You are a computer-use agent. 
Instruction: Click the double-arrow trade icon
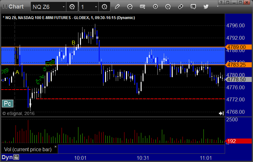pos(181,7)
